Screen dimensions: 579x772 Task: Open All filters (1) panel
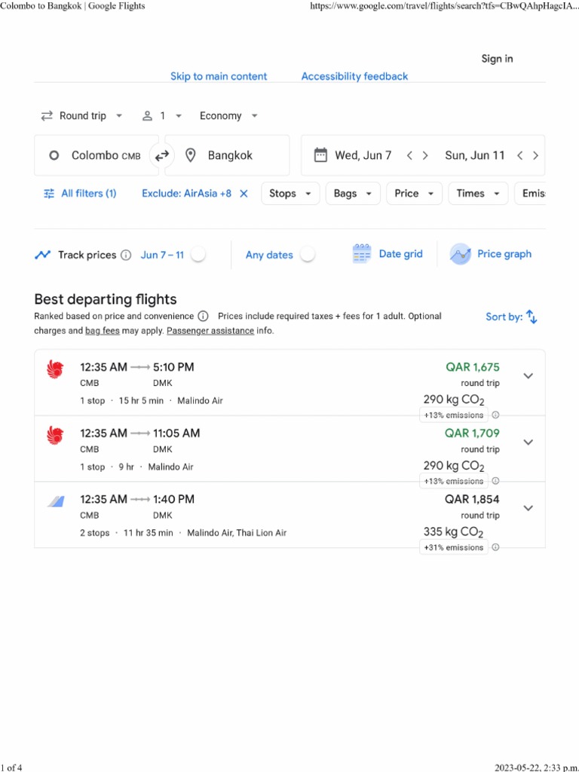80,194
